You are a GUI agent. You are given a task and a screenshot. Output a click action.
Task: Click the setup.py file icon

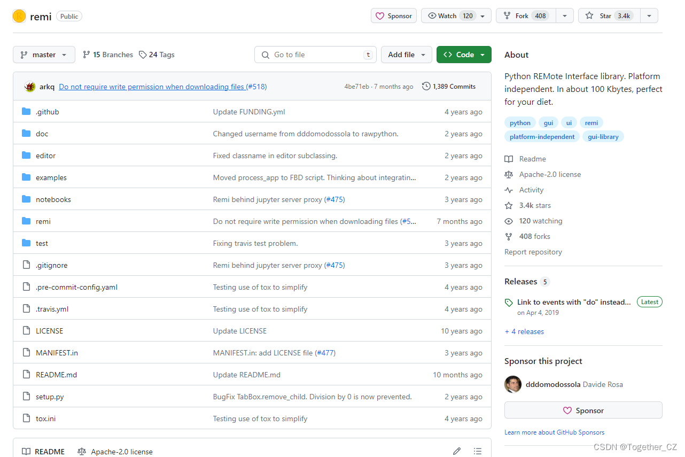point(26,397)
